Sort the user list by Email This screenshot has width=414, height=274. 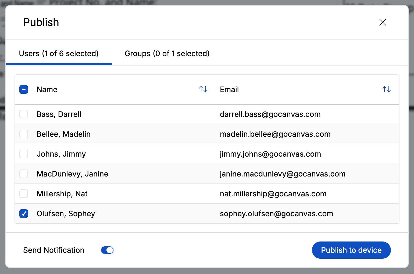386,89
